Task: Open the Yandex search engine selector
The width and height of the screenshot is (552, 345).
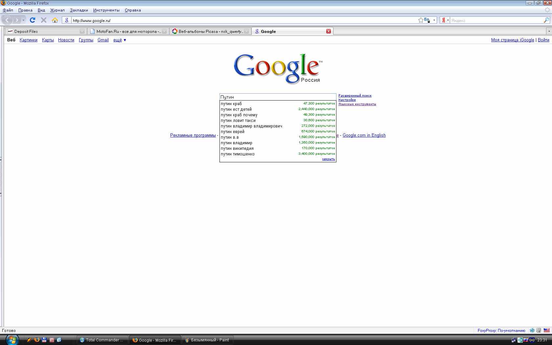Action: click(x=445, y=20)
